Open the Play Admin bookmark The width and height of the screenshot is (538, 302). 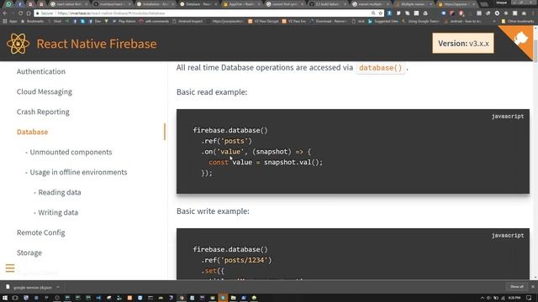coord(124,21)
